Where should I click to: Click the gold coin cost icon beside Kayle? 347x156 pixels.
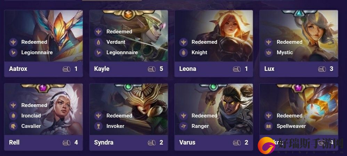click(152, 69)
